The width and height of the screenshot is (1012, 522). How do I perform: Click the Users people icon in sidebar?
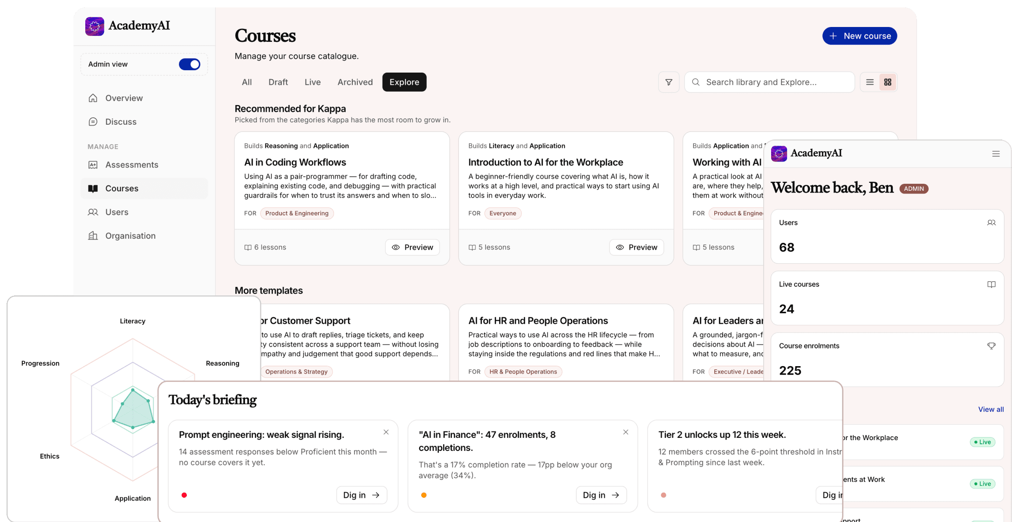pos(93,212)
